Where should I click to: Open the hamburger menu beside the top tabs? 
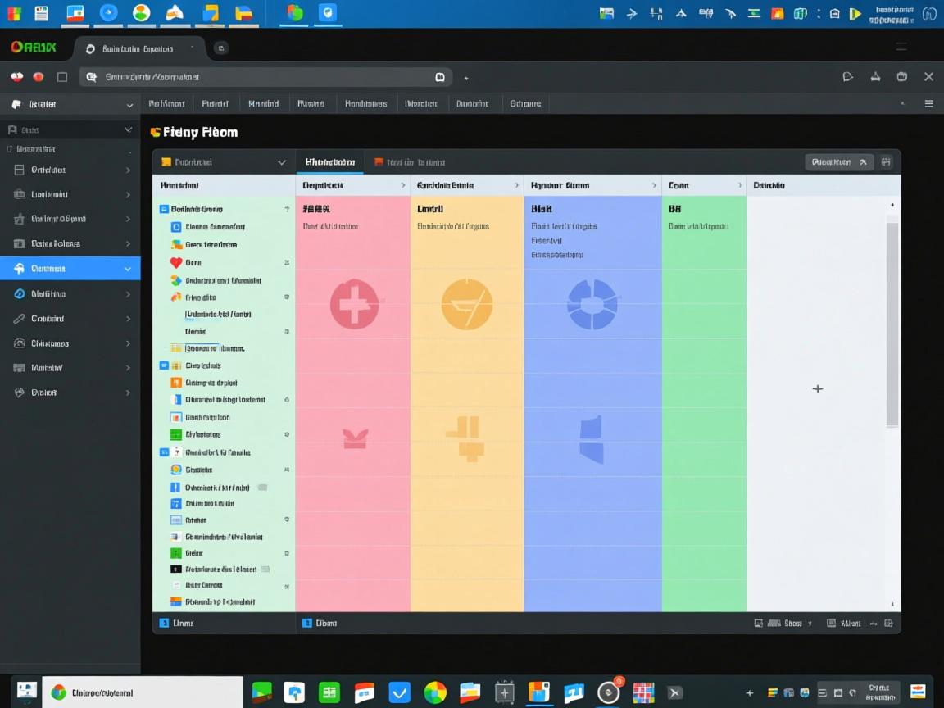pos(928,104)
